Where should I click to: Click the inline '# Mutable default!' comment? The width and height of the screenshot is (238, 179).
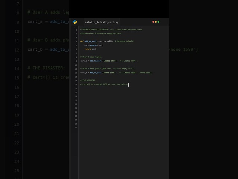click(125, 41)
